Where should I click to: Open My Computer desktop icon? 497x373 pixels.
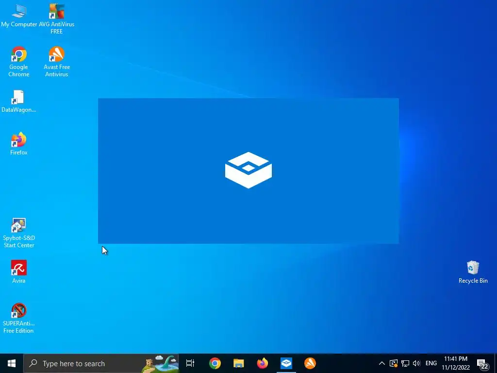[19, 16]
